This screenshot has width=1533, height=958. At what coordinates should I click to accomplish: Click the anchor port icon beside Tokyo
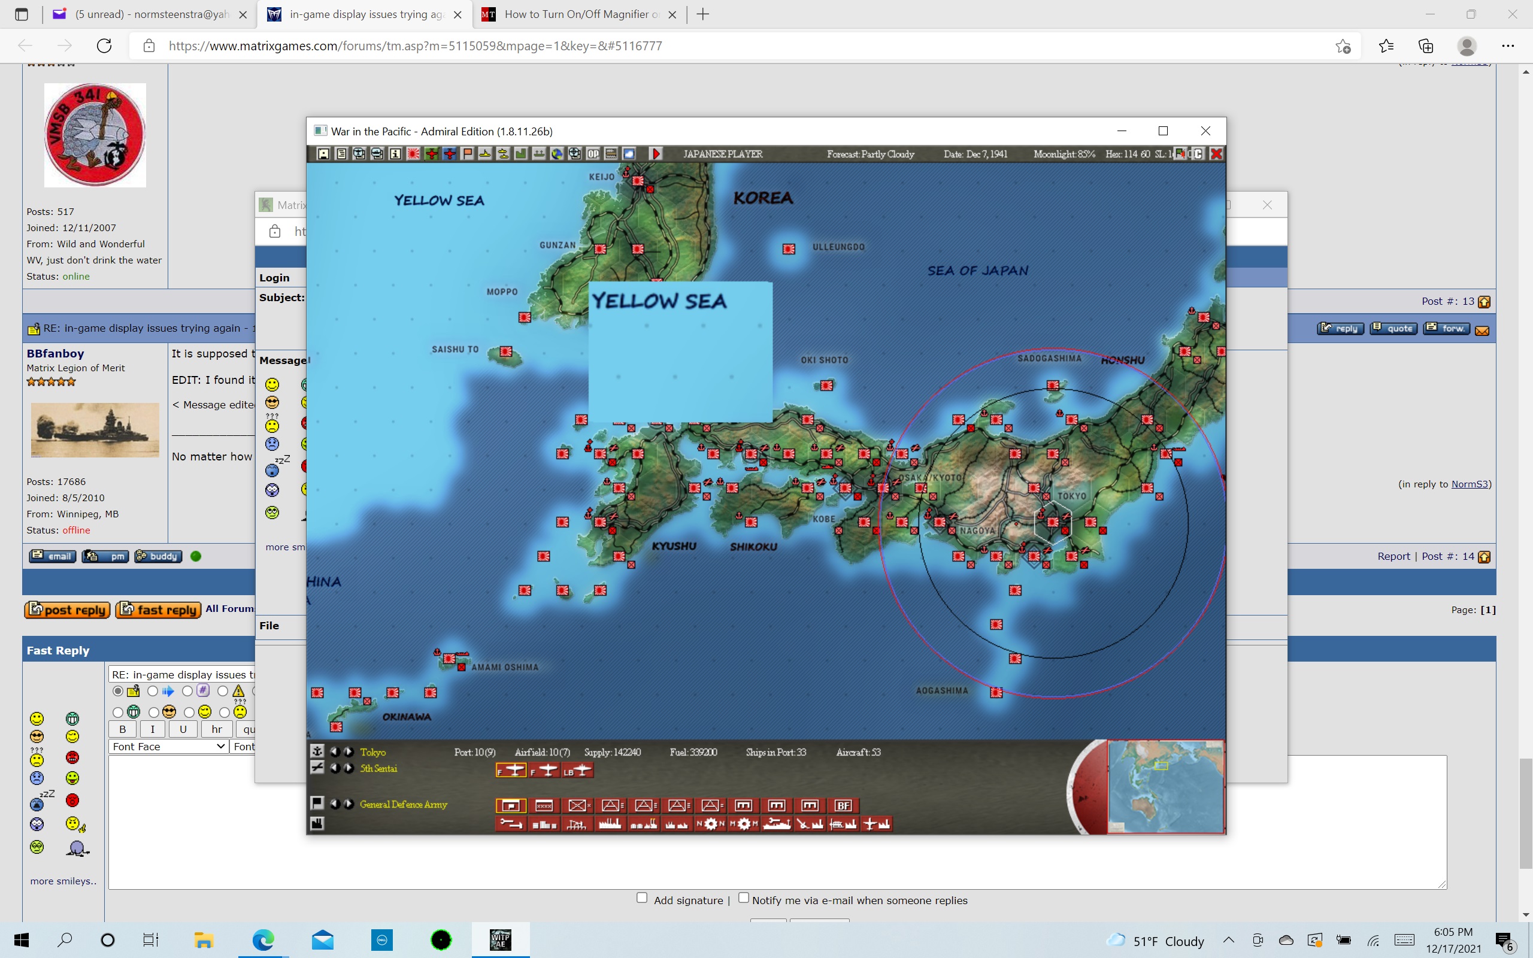(x=317, y=751)
